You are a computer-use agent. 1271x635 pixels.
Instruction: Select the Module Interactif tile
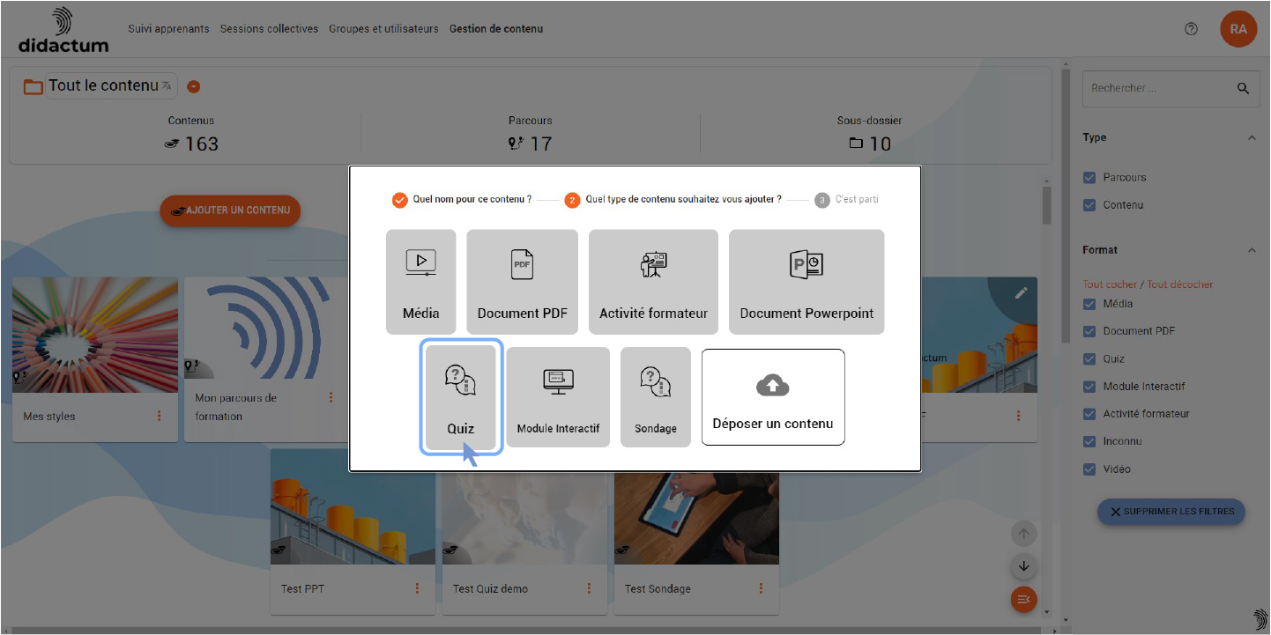pyautogui.click(x=558, y=397)
